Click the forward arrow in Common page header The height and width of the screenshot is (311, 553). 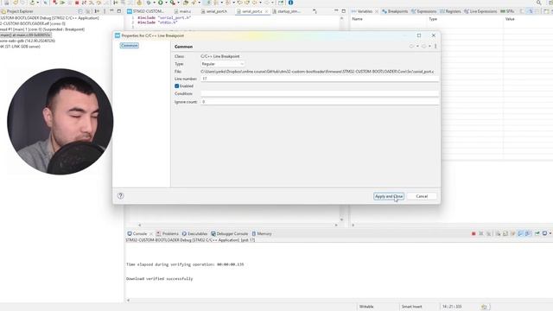423,46
